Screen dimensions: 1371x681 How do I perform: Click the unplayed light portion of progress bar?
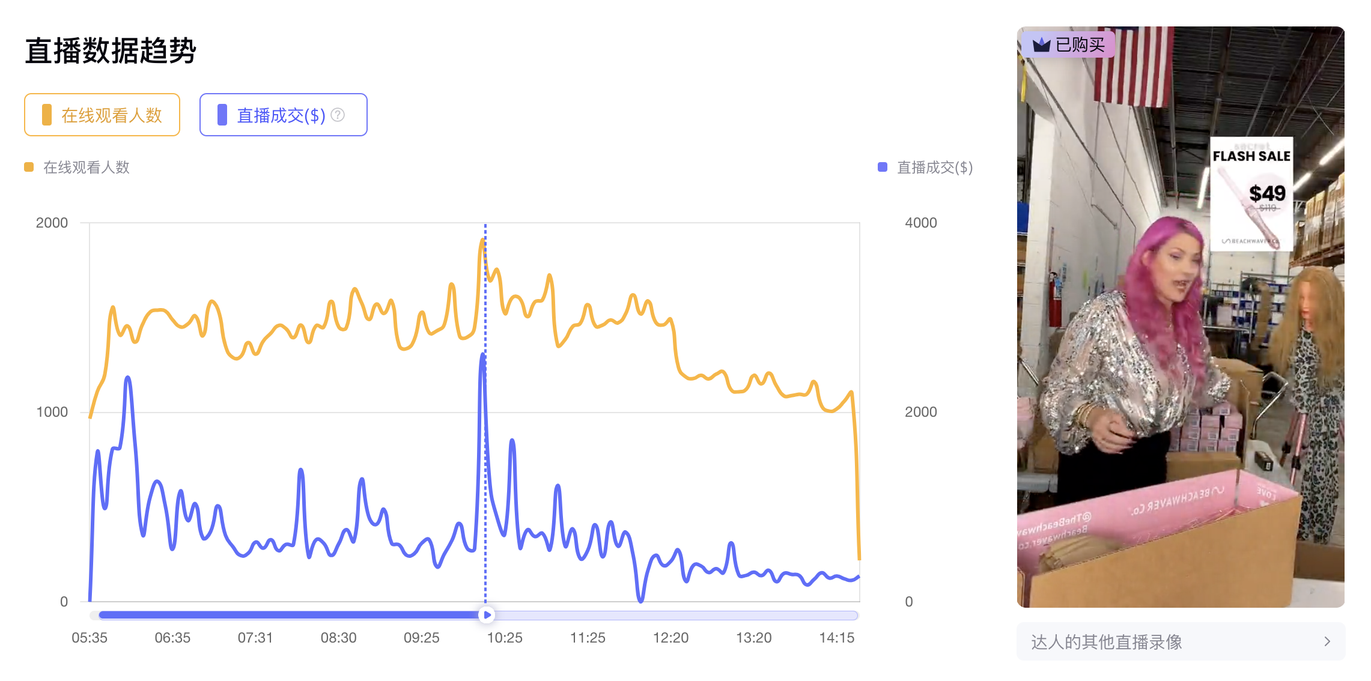tap(673, 615)
